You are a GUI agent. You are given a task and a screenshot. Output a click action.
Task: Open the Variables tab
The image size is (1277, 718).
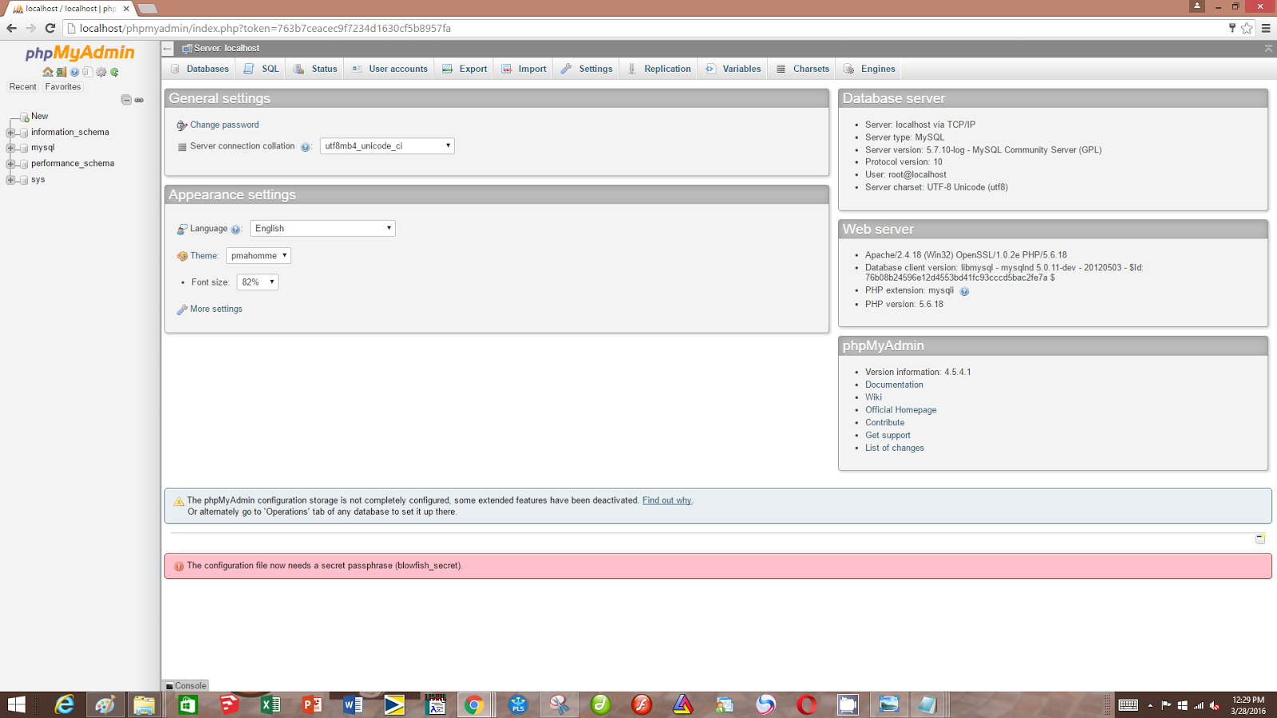click(x=733, y=69)
